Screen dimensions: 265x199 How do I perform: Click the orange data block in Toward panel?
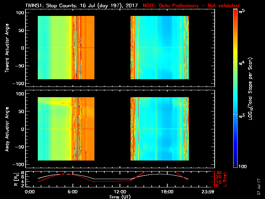pos(88,47)
